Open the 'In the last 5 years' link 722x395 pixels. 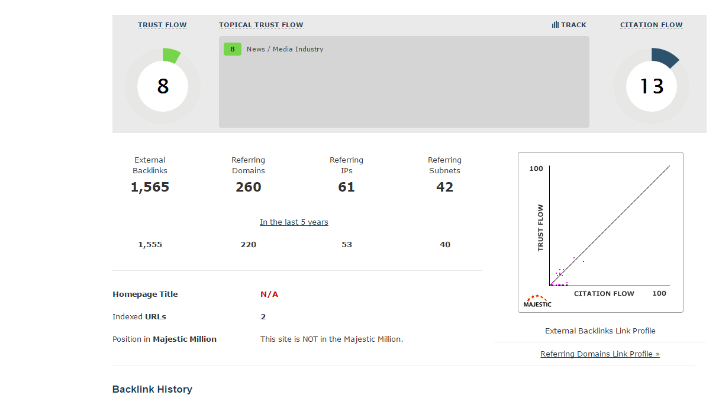click(294, 222)
